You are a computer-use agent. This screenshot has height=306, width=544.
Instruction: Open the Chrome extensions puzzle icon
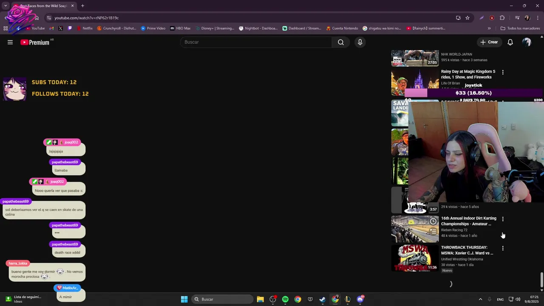pyautogui.click(x=502, y=18)
